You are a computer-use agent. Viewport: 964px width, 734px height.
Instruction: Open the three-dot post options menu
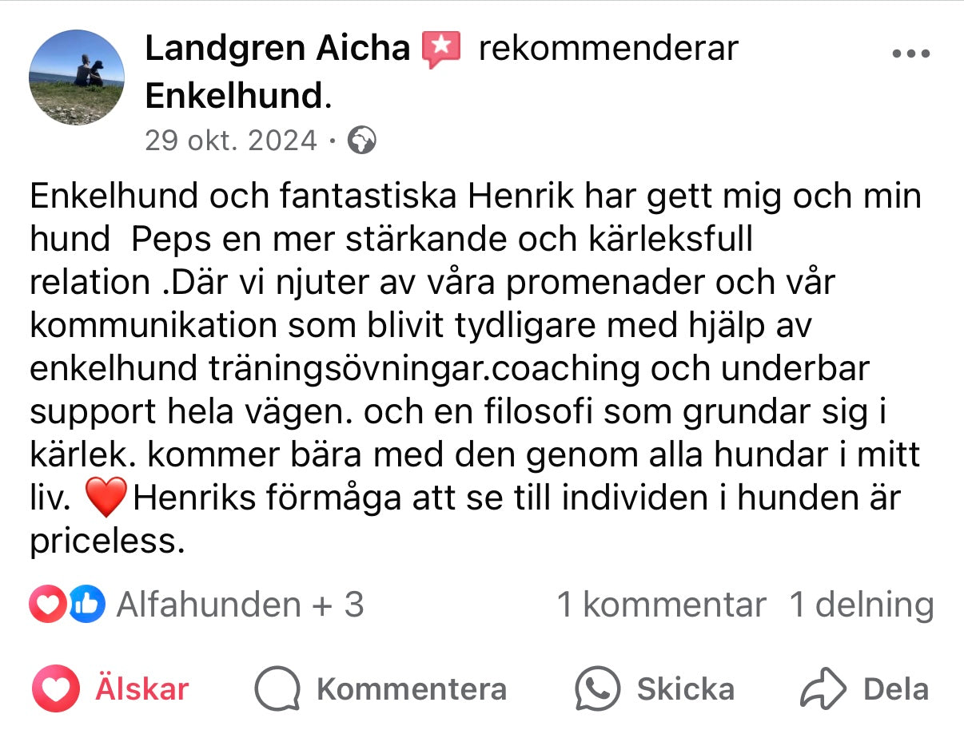910,54
